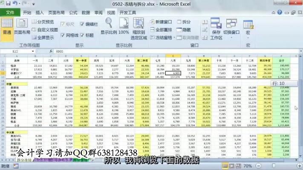This screenshot has width=303, height=170.
Task: Click 全屏显示 full screen
Action: (x=43, y=37)
